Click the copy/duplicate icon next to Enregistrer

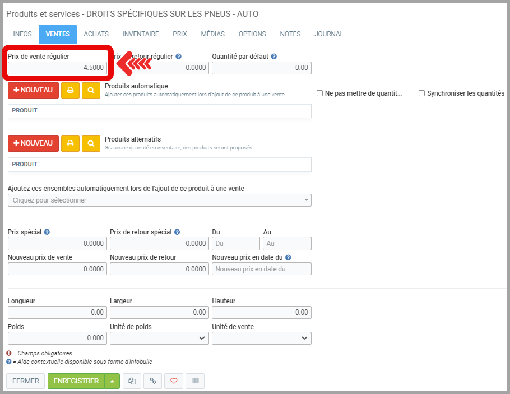[x=132, y=381]
